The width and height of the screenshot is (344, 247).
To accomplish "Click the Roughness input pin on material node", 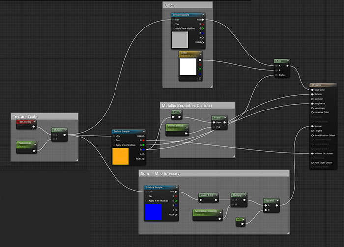I will coord(312,104).
